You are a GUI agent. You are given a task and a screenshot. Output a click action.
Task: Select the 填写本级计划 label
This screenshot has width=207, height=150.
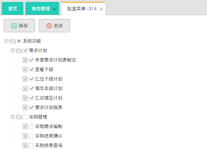pos(49,88)
